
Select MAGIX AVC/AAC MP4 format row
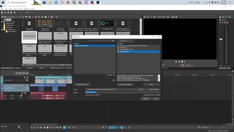coord(95,46)
